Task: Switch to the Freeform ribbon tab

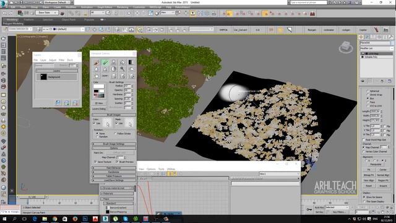Action: click(x=28, y=19)
